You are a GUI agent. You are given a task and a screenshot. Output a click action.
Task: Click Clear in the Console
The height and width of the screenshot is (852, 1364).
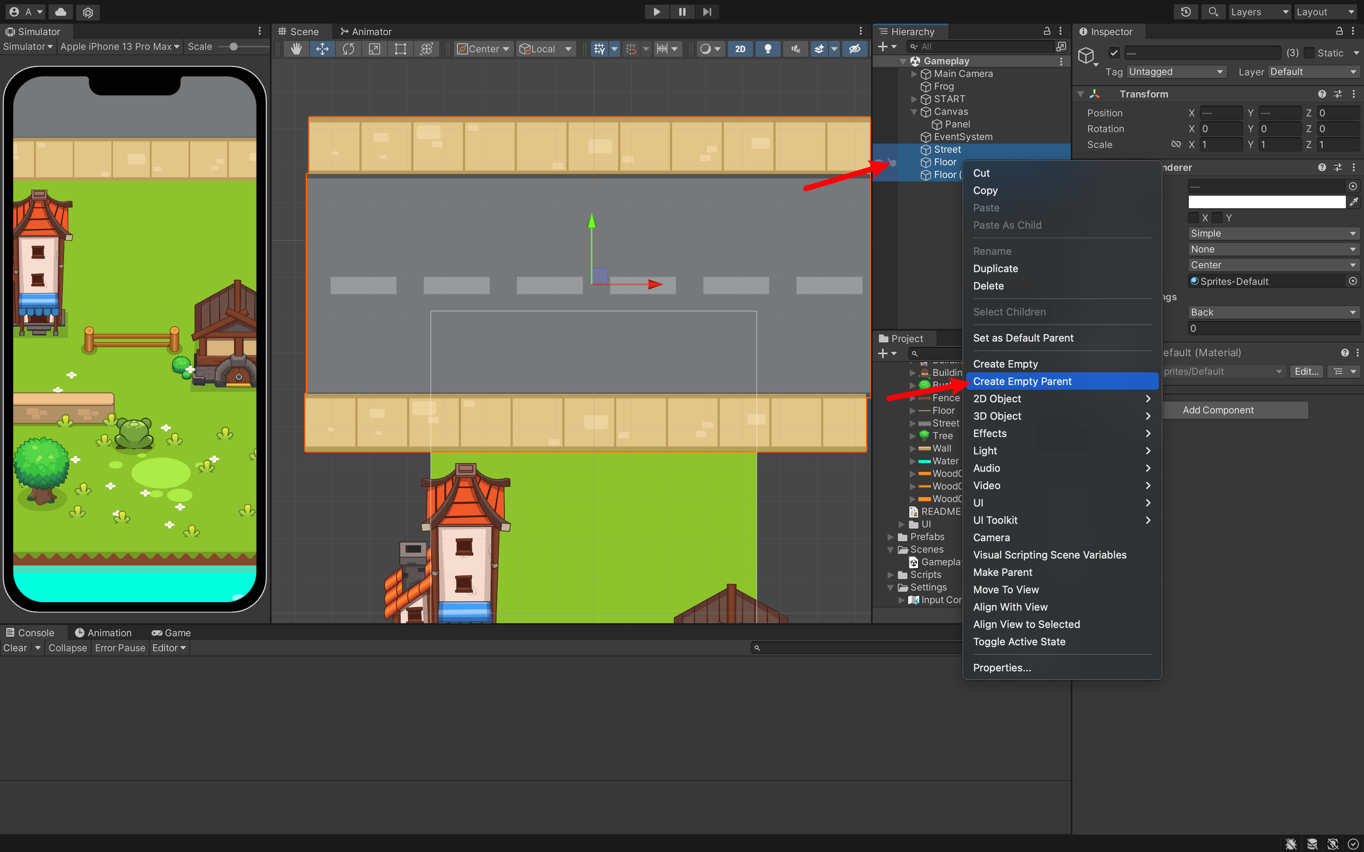click(15, 648)
